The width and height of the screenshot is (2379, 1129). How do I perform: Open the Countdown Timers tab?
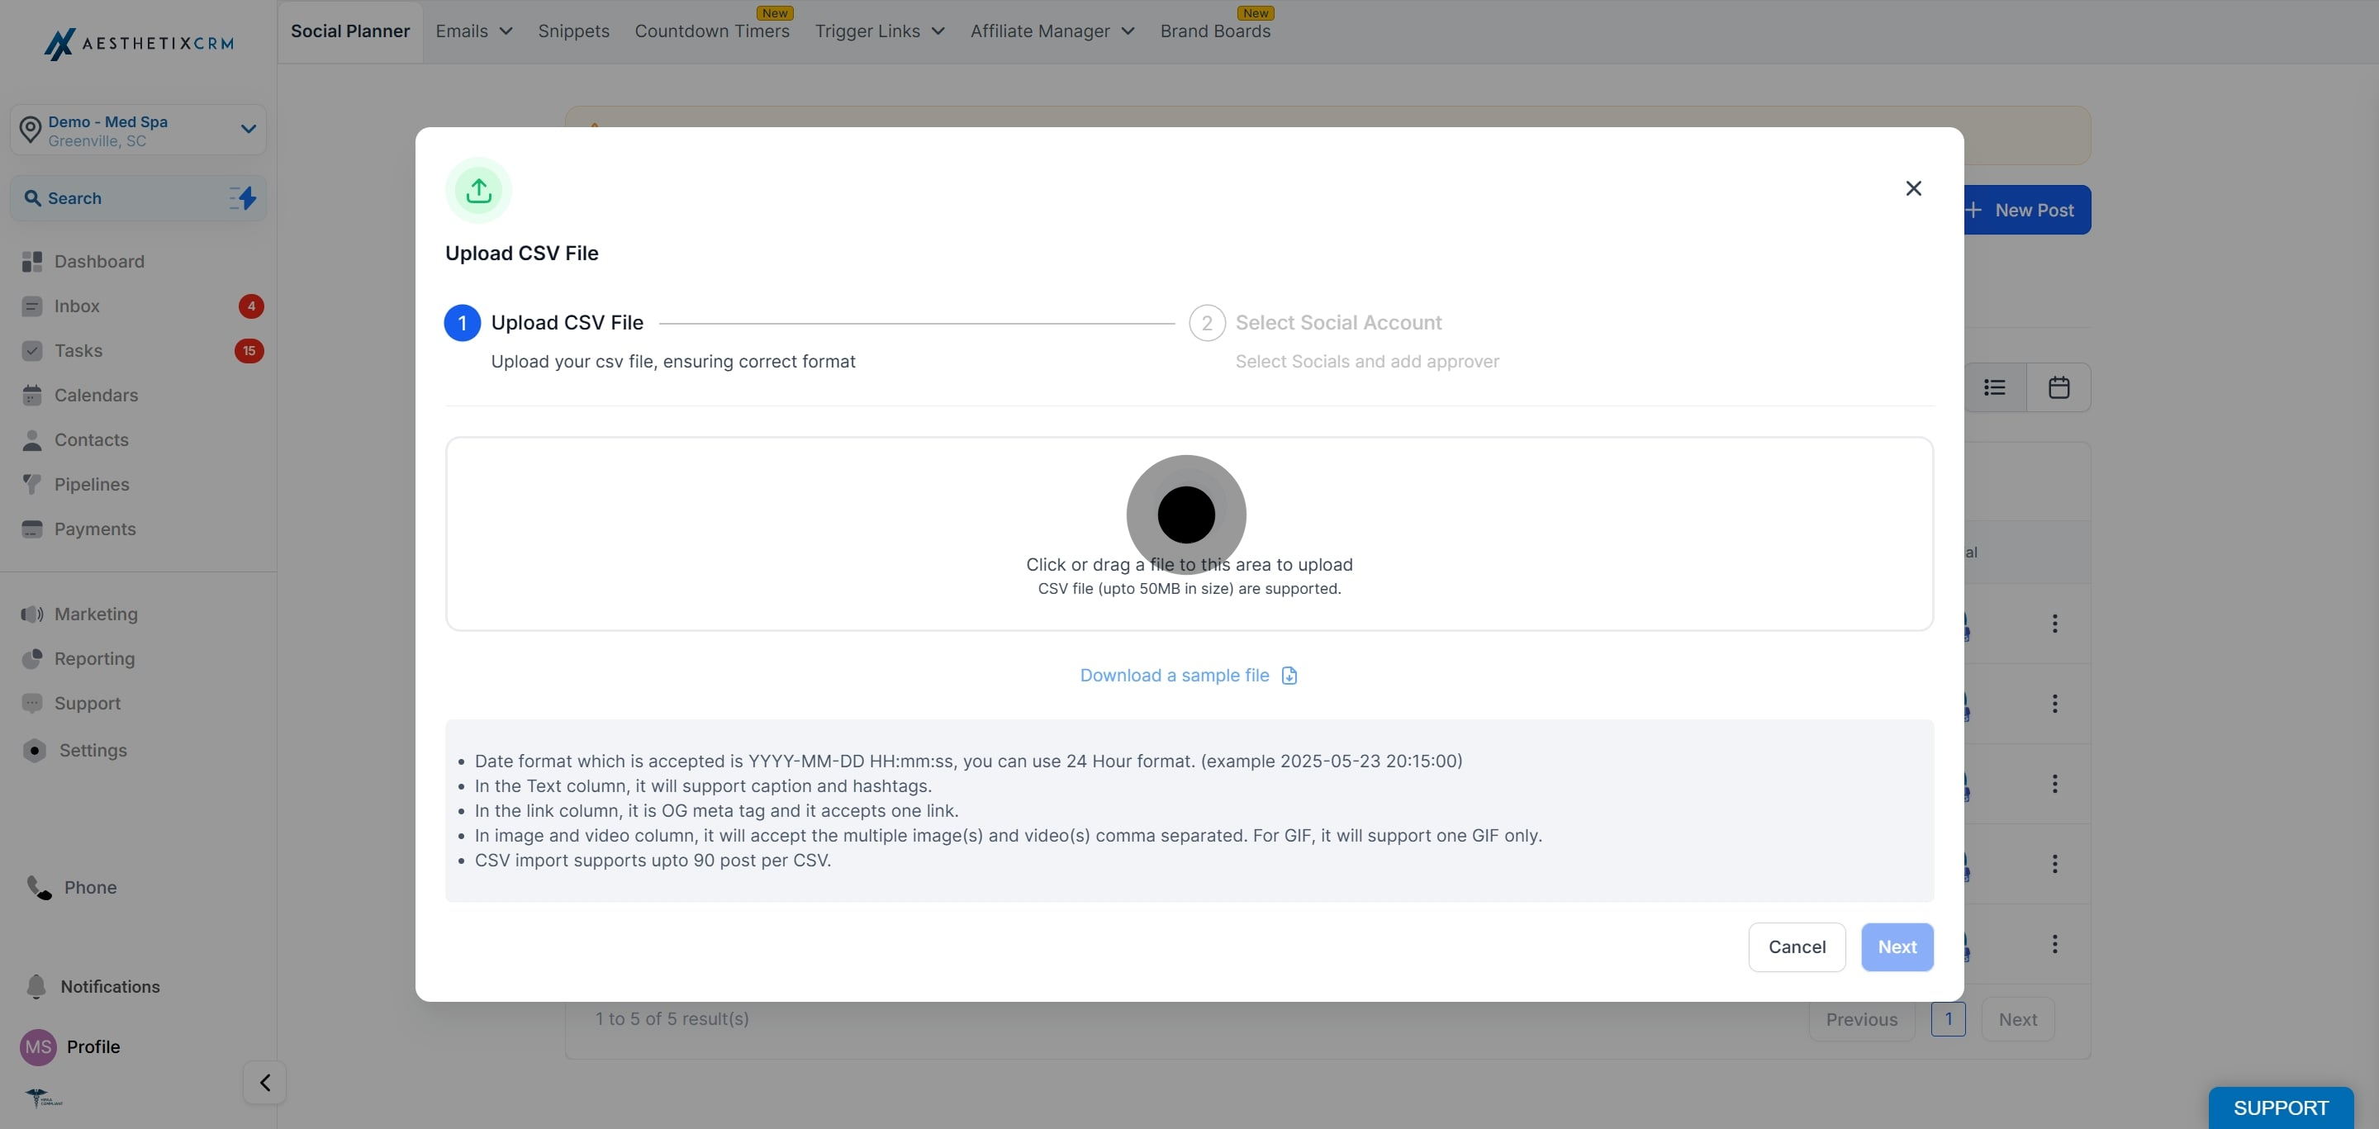712,31
